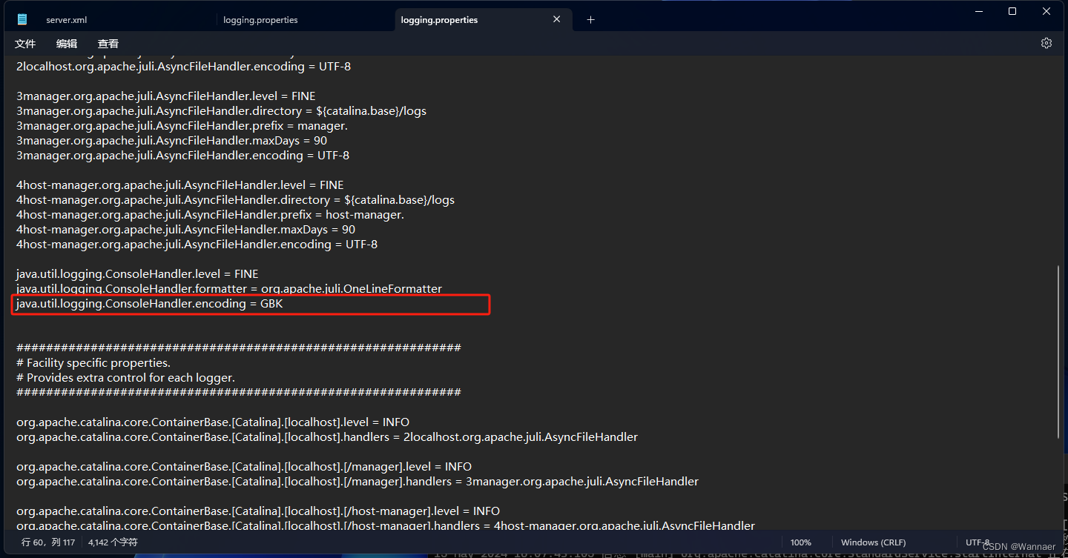This screenshot has height=558, width=1068.
Task: Open the 文件 menu
Action: point(25,44)
